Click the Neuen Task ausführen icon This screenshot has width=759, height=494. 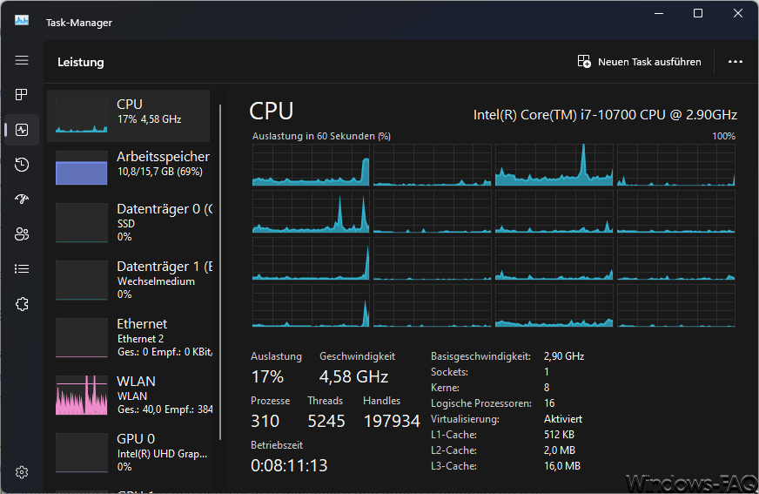[584, 62]
